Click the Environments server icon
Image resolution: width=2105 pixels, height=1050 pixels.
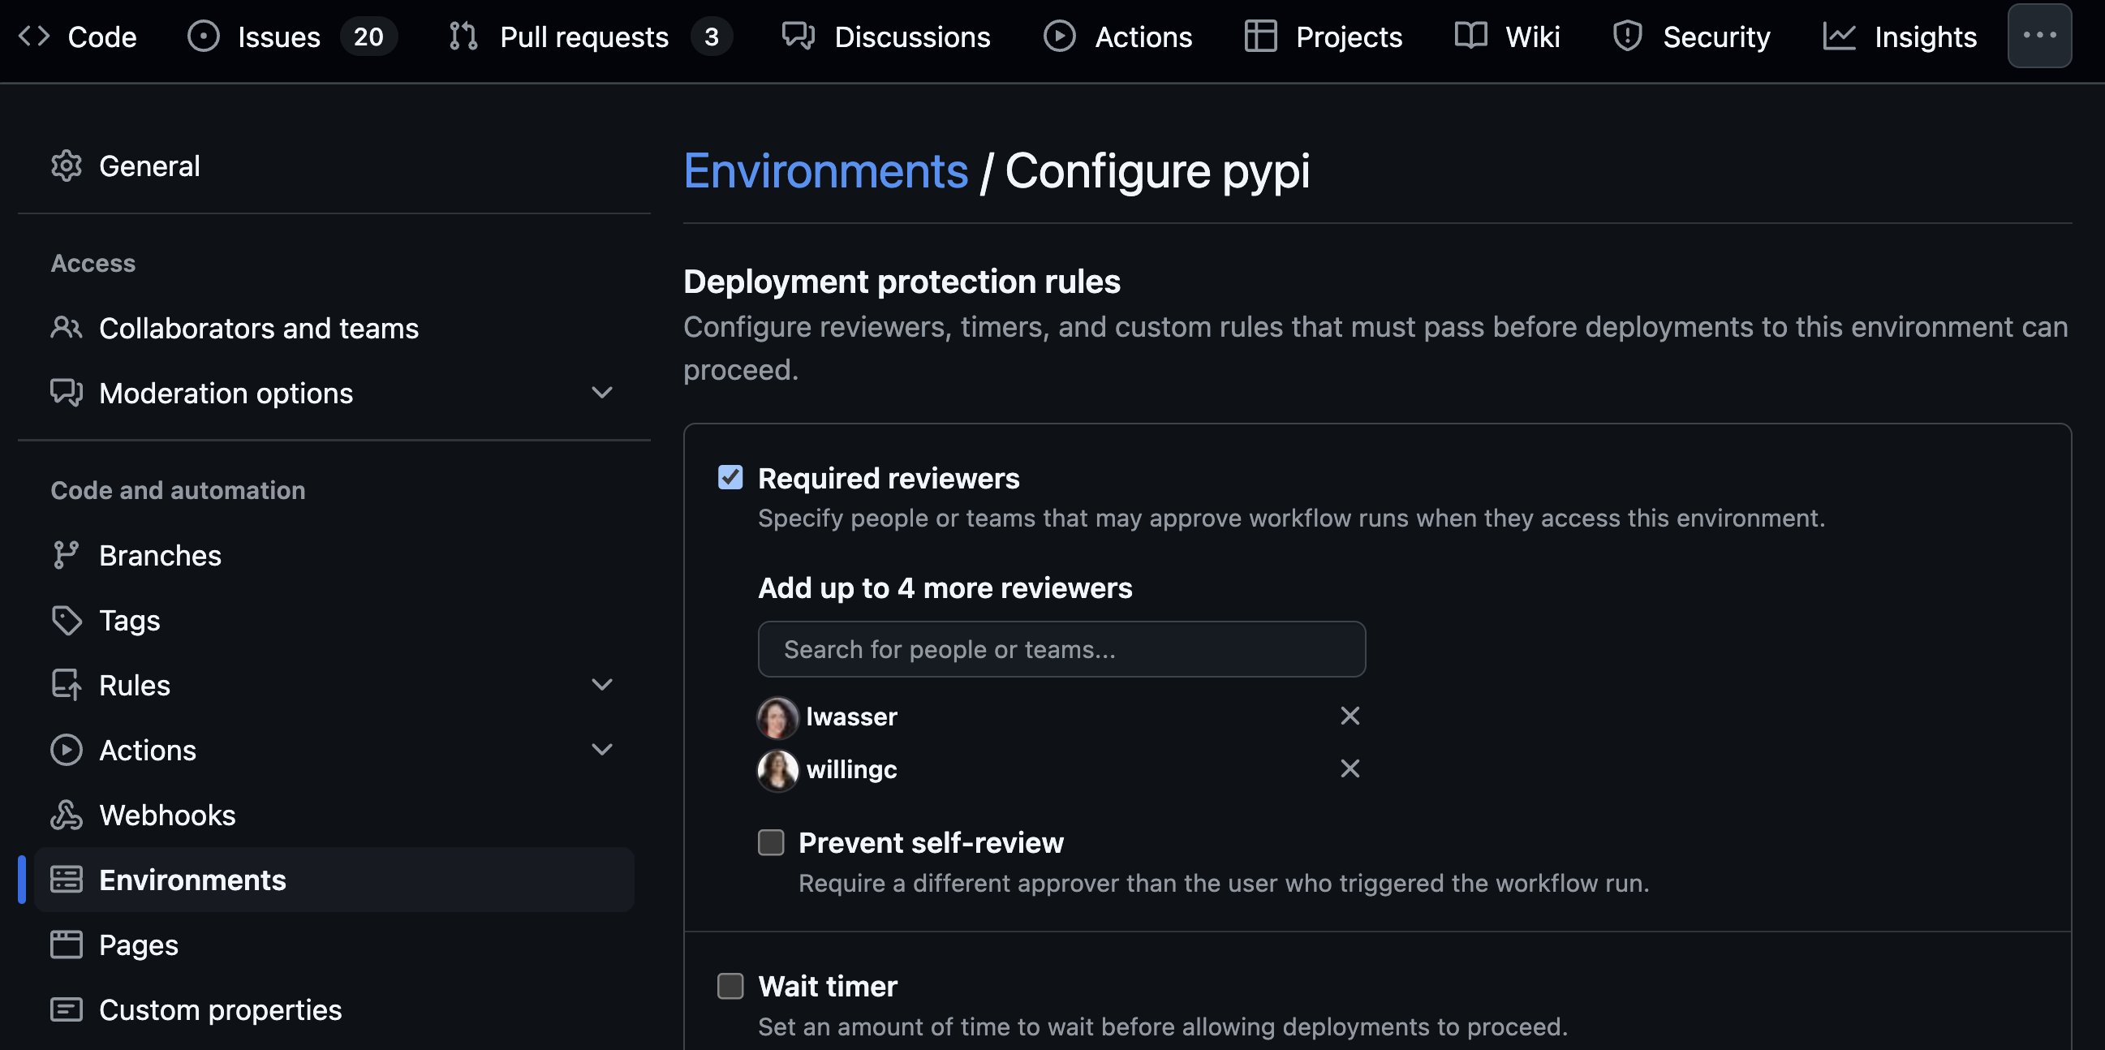[x=67, y=880]
